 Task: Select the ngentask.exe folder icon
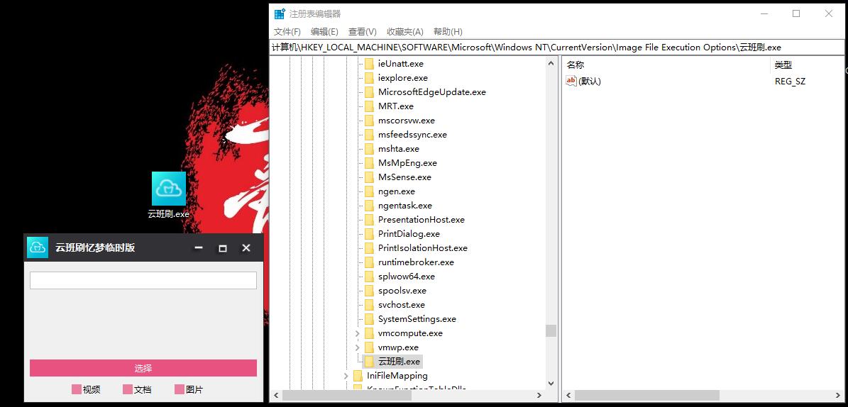[369, 206]
